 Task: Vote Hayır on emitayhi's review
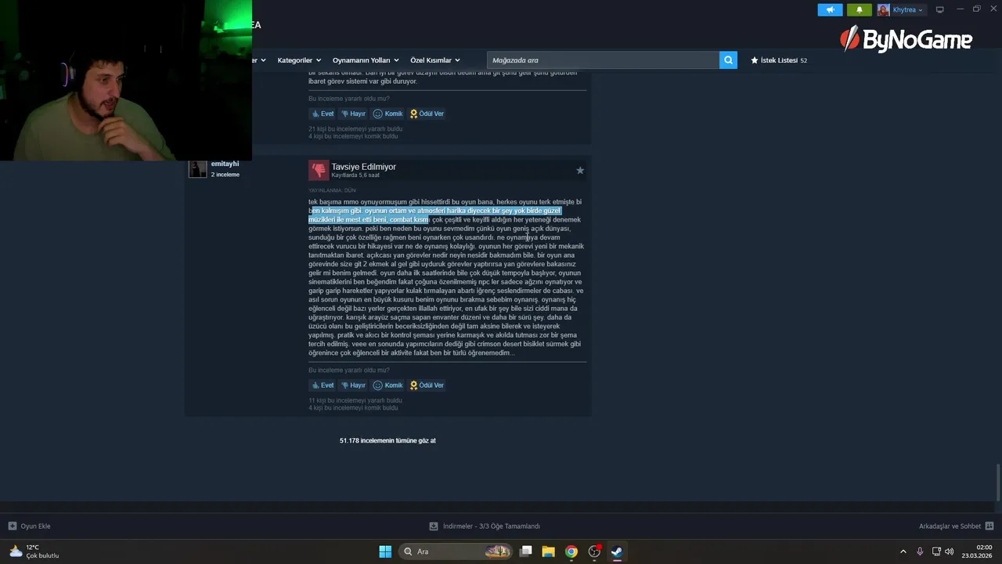(x=354, y=385)
